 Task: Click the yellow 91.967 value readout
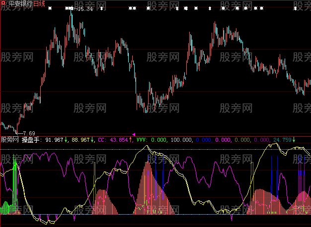click(x=55, y=140)
